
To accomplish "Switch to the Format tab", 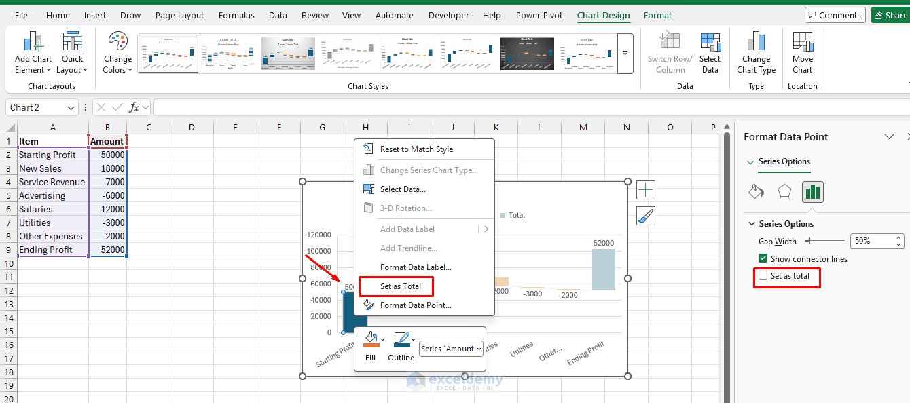I will (657, 15).
